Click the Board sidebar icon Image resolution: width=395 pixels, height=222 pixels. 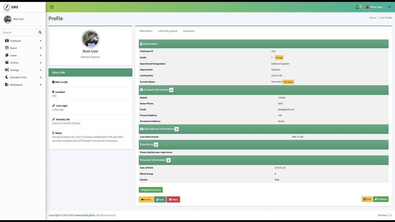pyautogui.click(x=7, y=48)
